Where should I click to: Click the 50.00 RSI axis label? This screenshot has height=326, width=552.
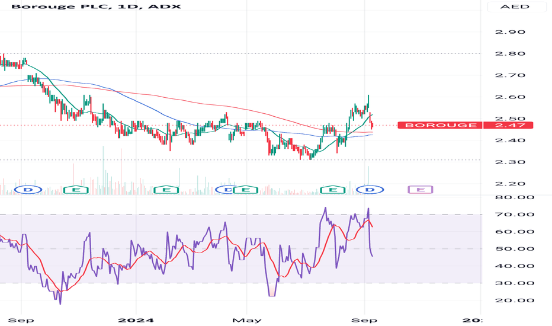coord(515,249)
